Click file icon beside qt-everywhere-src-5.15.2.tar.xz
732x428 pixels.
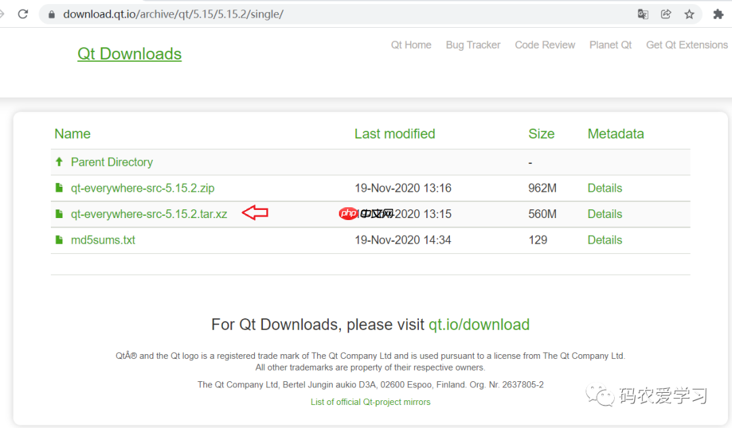pyautogui.click(x=59, y=213)
